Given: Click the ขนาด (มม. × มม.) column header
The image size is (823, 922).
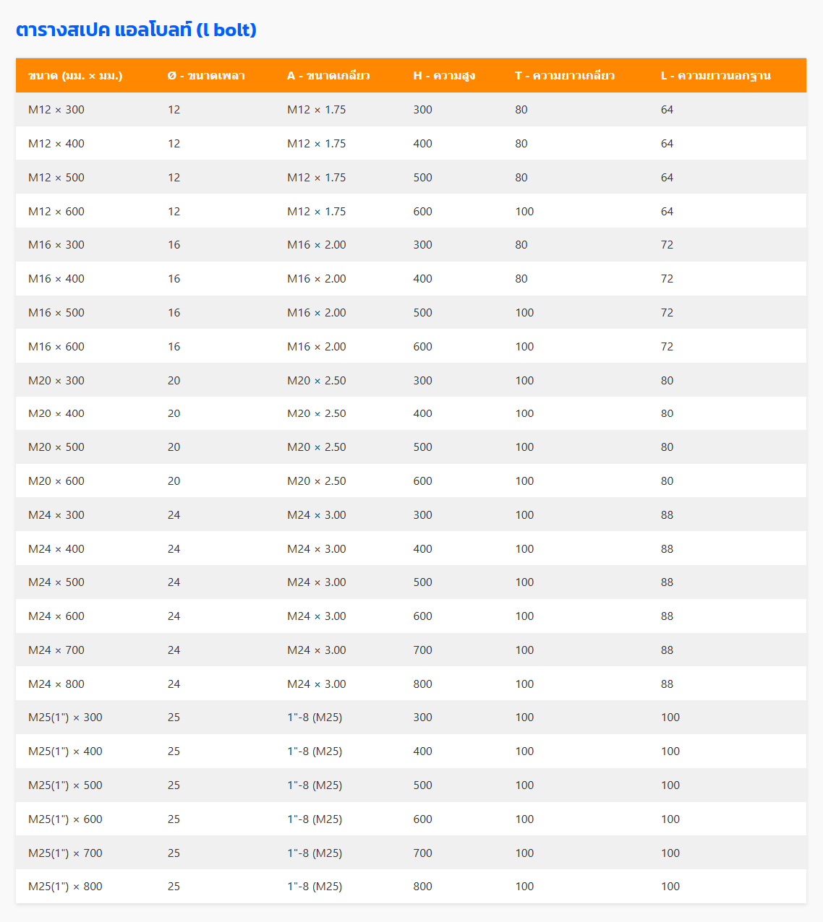Looking at the screenshot, I should tap(75, 76).
